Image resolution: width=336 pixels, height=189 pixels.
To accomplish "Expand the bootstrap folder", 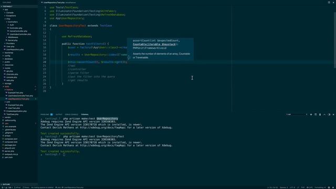I will point(9,52).
